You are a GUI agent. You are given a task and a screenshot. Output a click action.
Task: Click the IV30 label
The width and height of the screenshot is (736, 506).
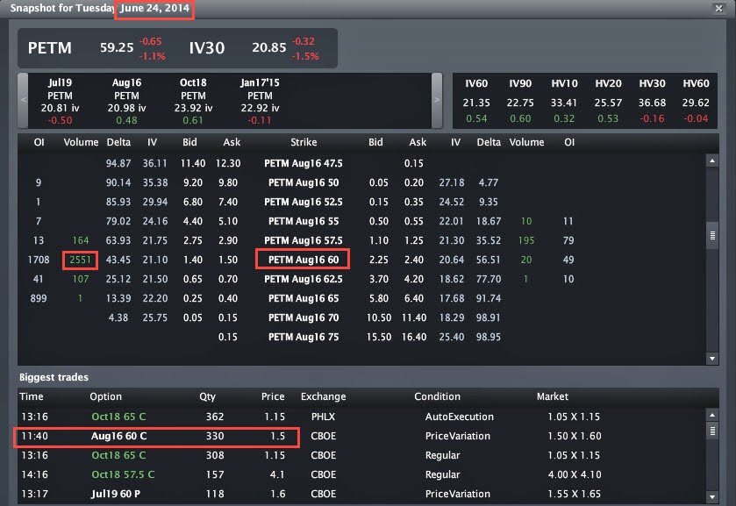tap(207, 48)
